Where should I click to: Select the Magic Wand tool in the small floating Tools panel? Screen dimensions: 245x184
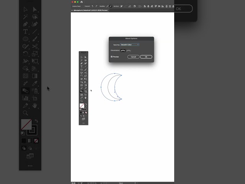(x=82, y=60)
